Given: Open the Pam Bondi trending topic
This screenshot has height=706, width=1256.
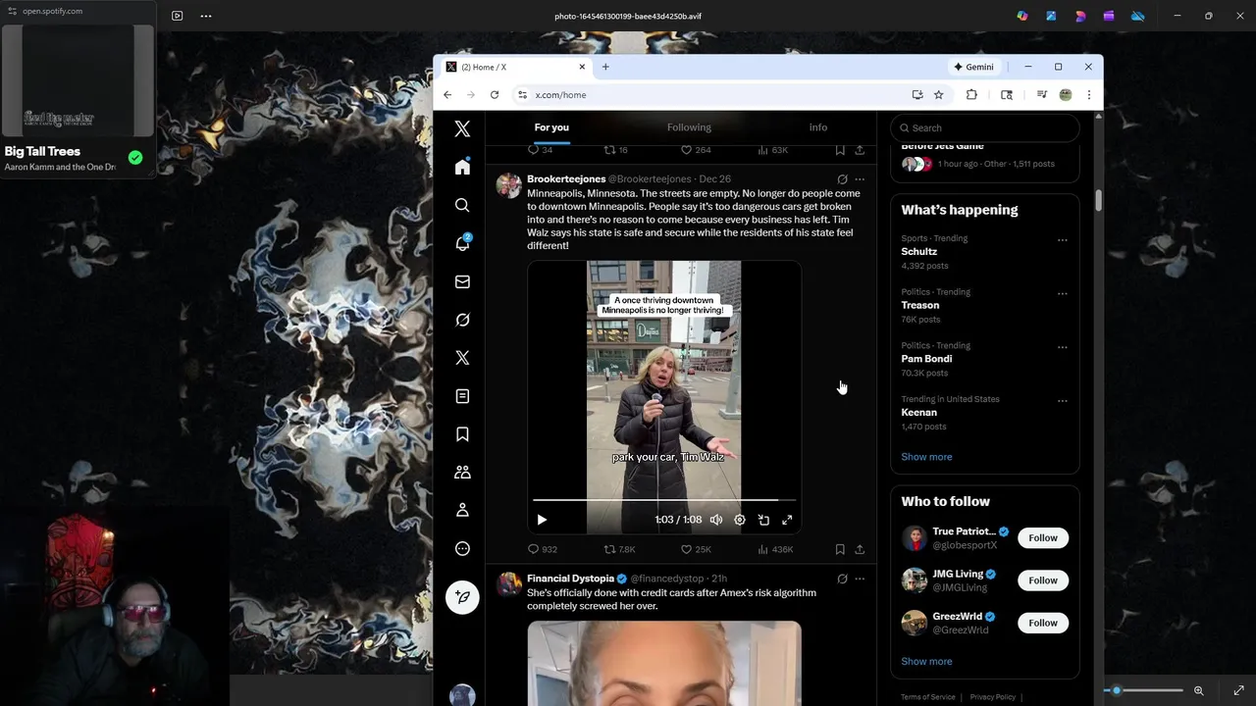Looking at the screenshot, I should (x=926, y=359).
